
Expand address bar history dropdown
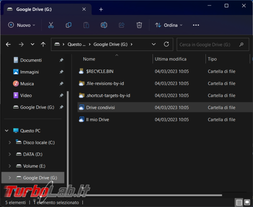(154, 44)
